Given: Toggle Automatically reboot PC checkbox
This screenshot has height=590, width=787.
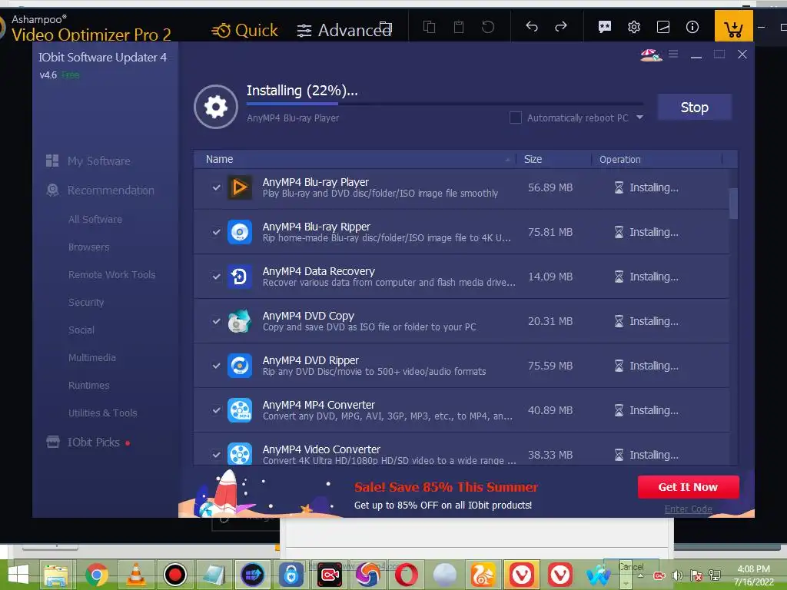Looking at the screenshot, I should 516,118.
